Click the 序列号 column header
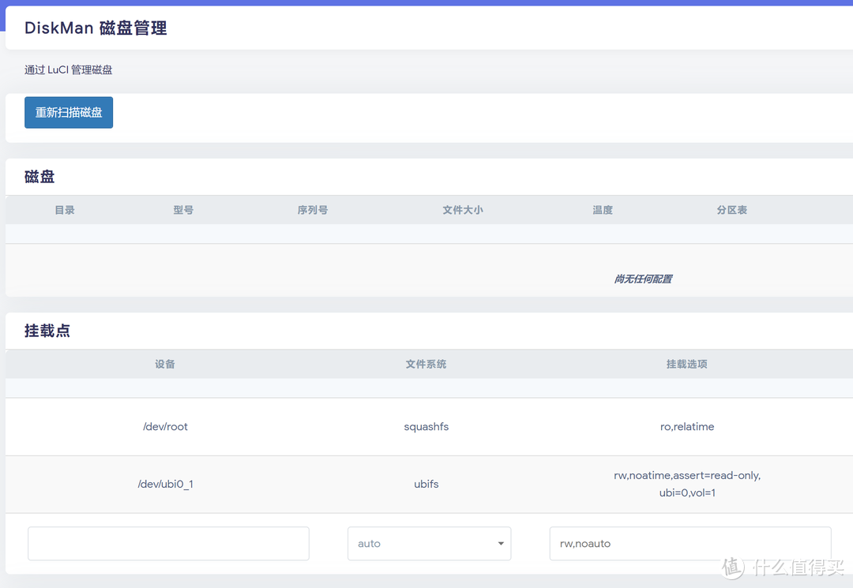 (313, 209)
